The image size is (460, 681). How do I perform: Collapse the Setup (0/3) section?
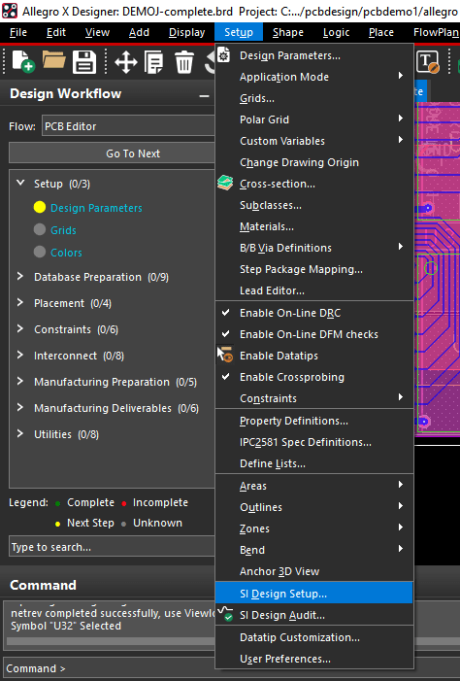pos(20,183)
